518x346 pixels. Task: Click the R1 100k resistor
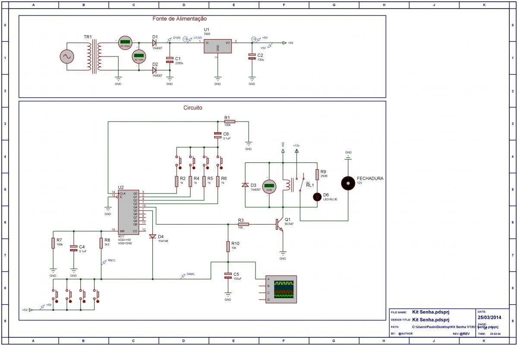click(x=229, y=122)
